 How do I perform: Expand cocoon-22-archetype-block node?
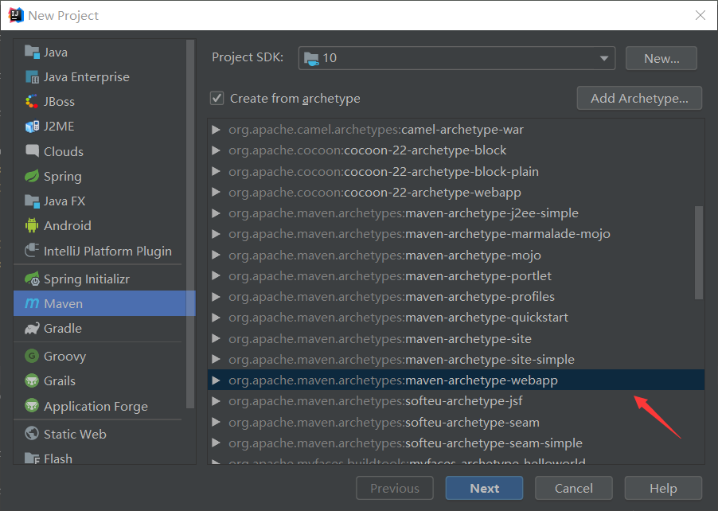point(217,150)
